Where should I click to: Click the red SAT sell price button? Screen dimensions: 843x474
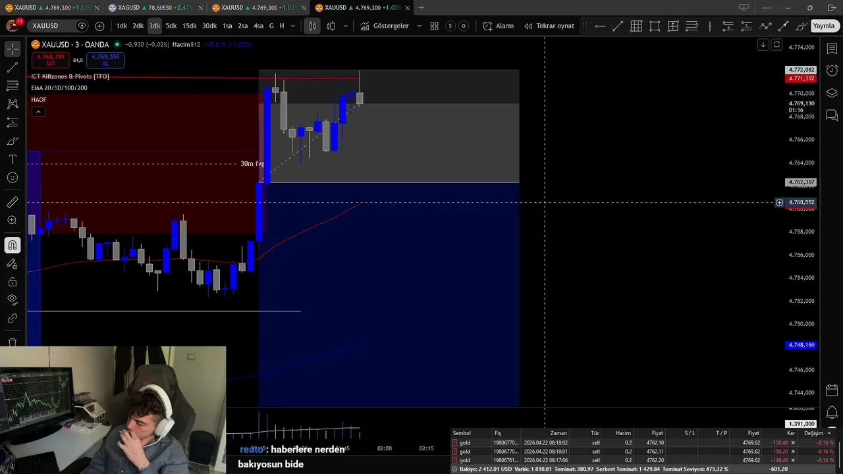50,60
